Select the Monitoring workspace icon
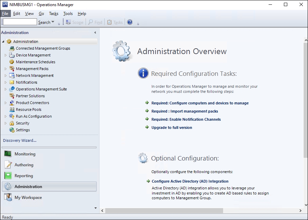 tap(7, 154)
